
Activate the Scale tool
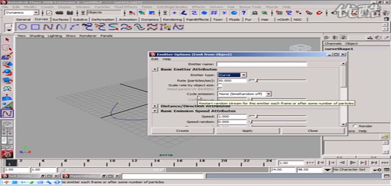click(x=7, y=80)
